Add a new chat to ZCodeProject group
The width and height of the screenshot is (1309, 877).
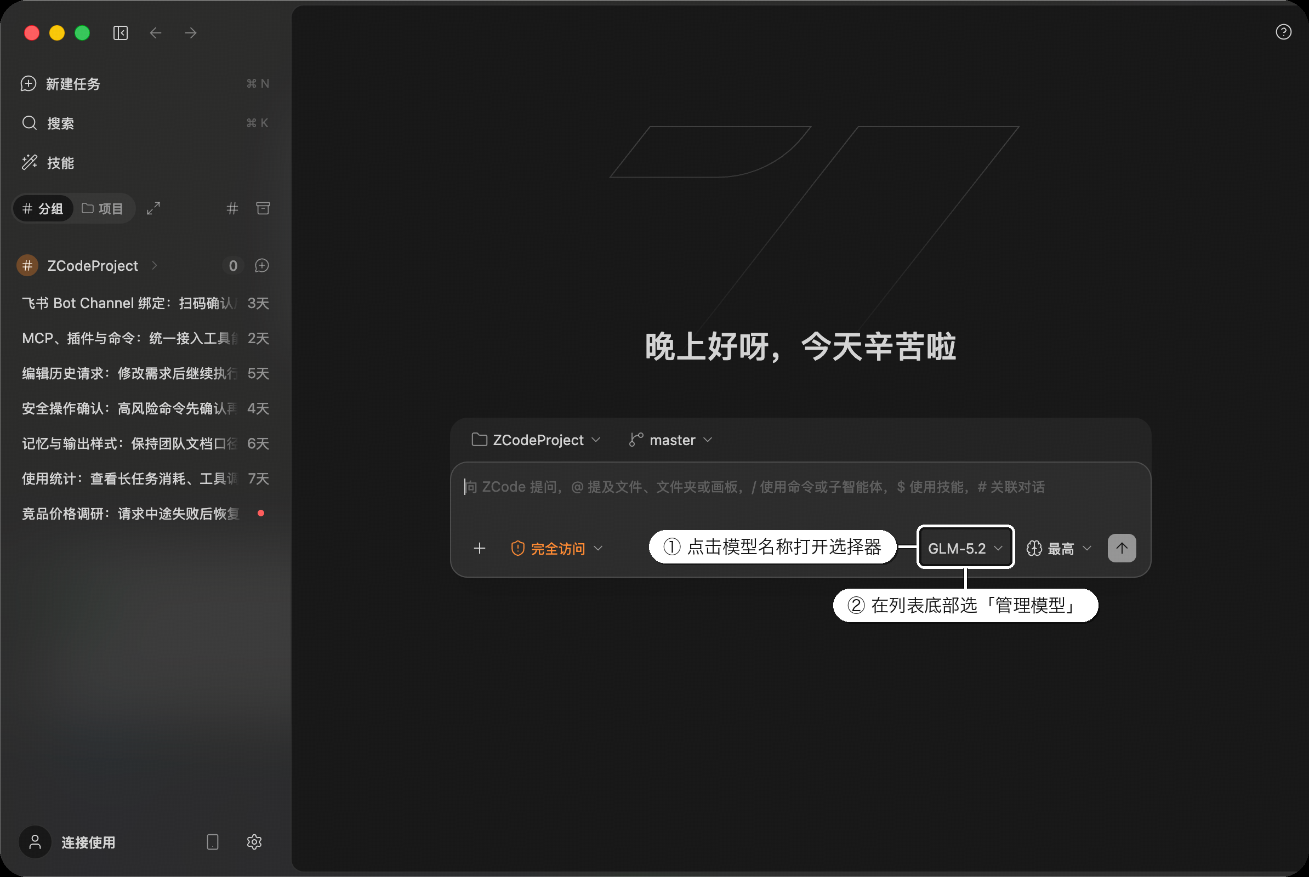262,266
